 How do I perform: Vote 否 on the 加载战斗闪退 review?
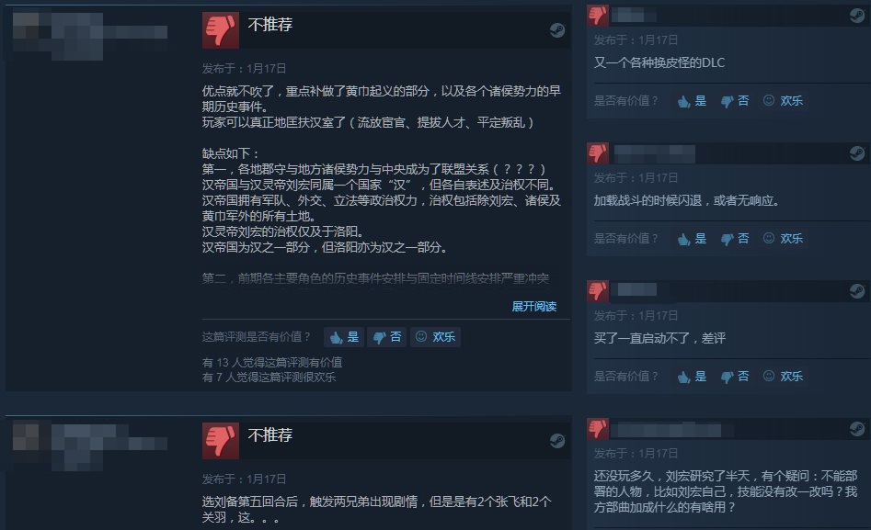(x=734, y=239)
